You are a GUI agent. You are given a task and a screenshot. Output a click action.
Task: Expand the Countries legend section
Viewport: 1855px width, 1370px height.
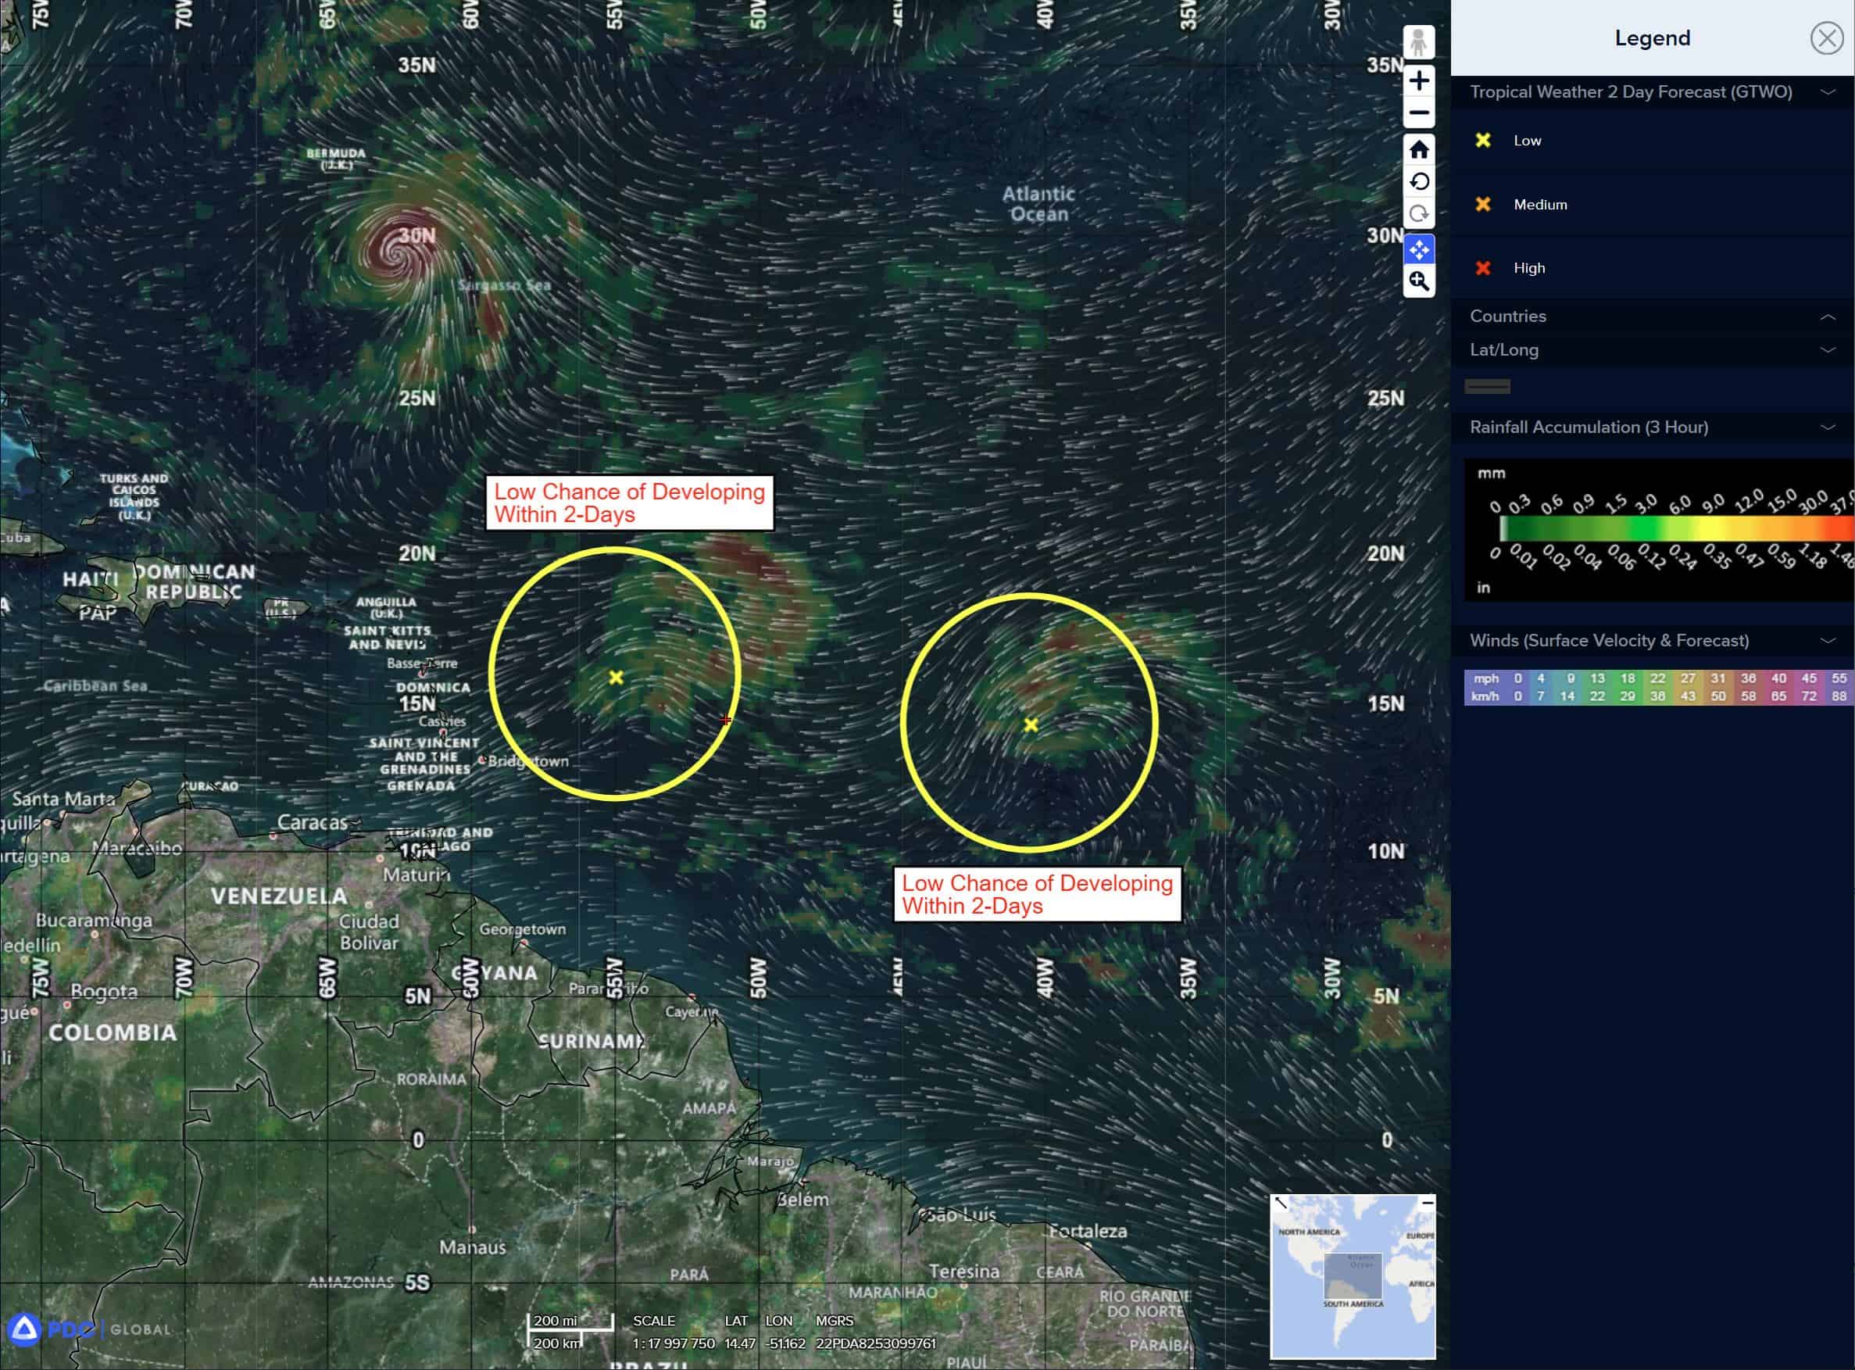click(1828, 317)
